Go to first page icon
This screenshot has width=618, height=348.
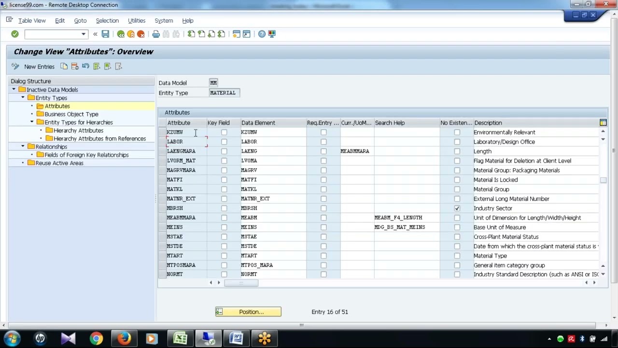(191, 34)
